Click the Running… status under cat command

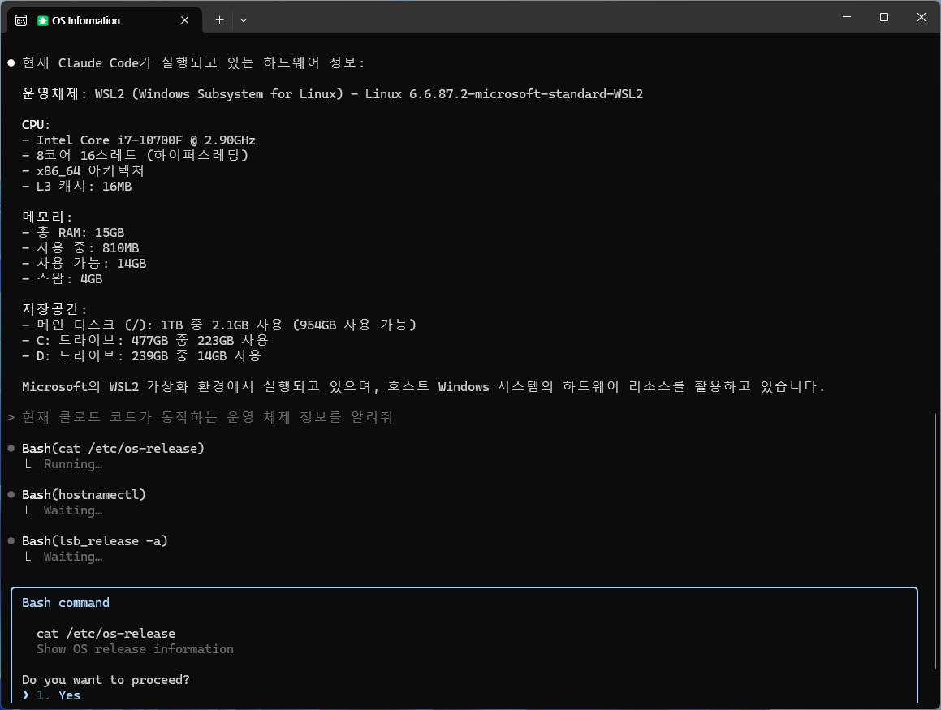72,464
